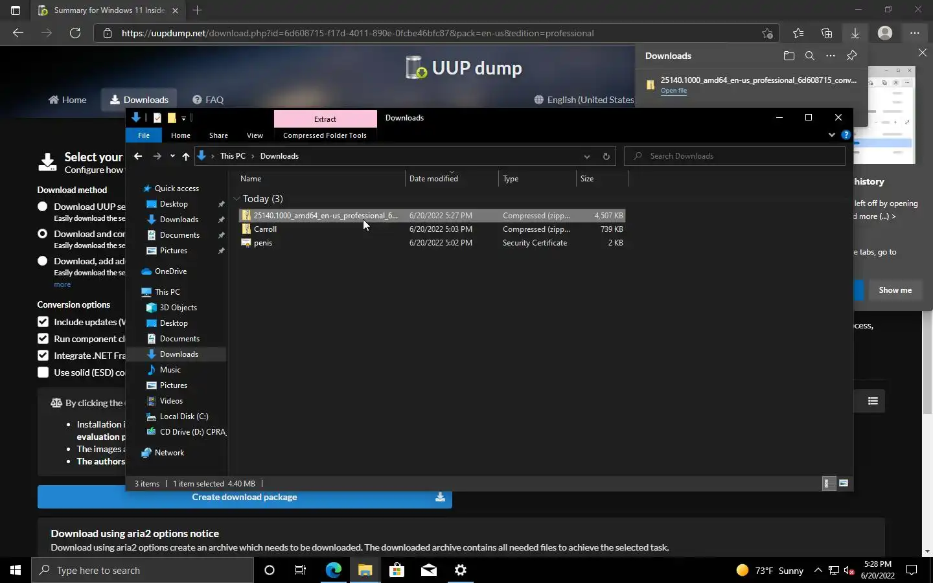Click the more link under download methods

[62, 284]
